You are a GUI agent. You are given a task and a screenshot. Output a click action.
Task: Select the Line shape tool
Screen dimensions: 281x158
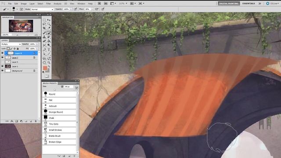pos(49,54)
